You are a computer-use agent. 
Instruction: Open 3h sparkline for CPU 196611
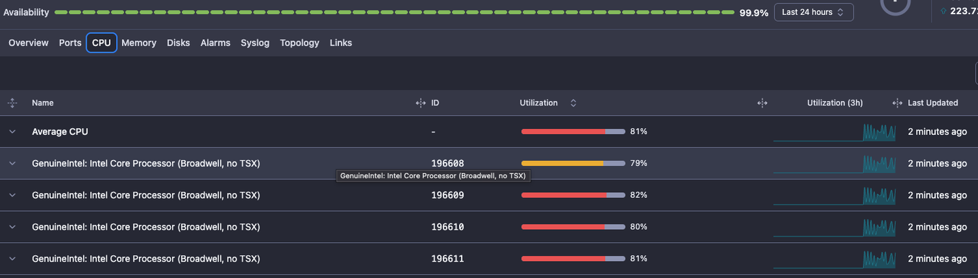[835, 260]
